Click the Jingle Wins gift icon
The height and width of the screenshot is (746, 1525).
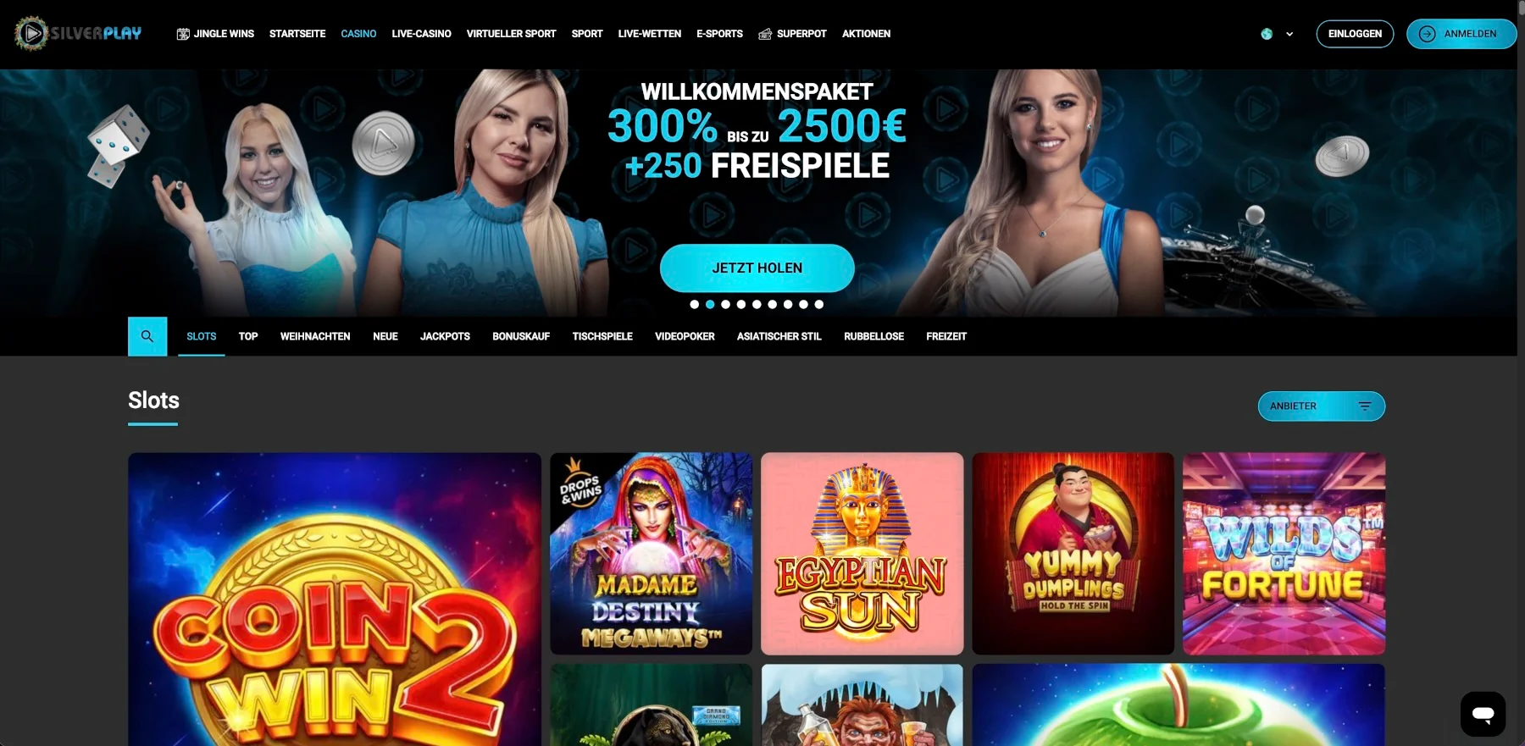tap(183, 34)
